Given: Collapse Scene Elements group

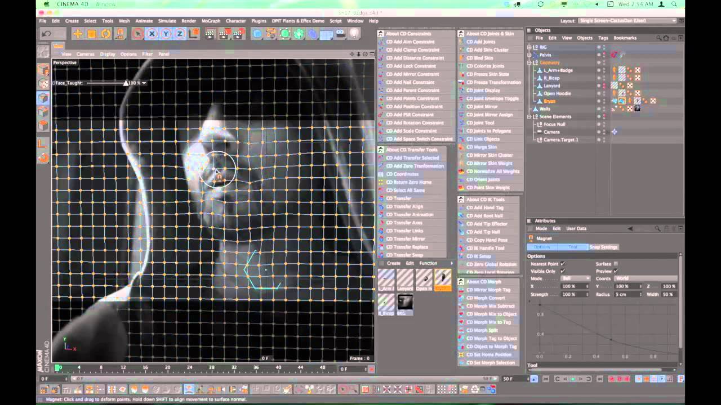Looking at the screenshot, I should (x=529, y=116).
